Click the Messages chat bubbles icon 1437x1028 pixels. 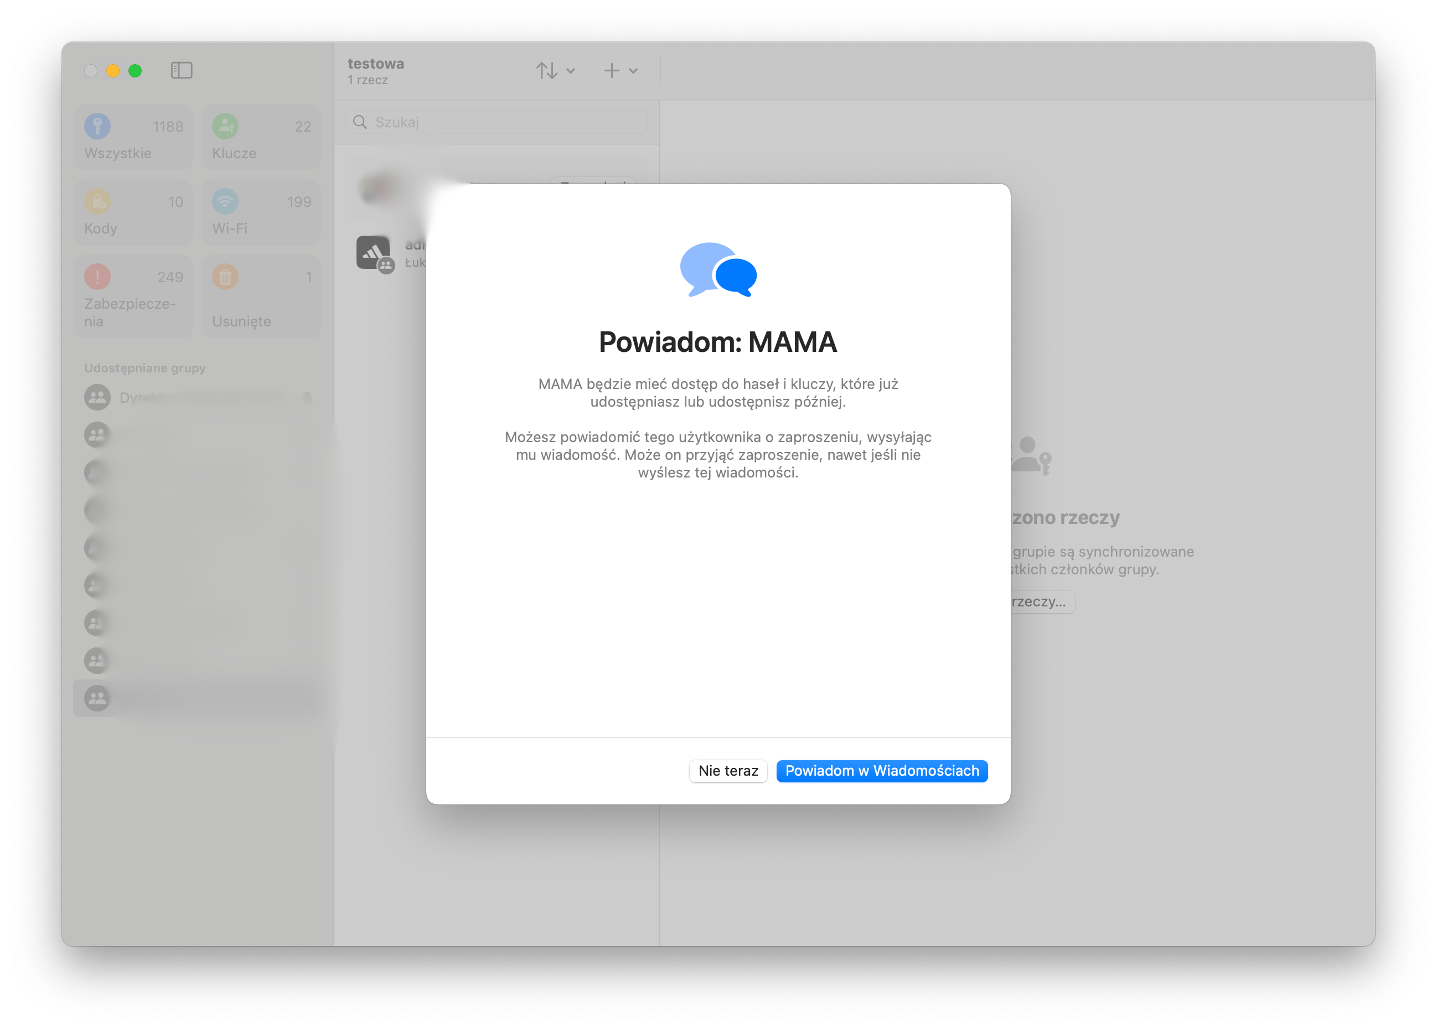(x=717, y=269)
